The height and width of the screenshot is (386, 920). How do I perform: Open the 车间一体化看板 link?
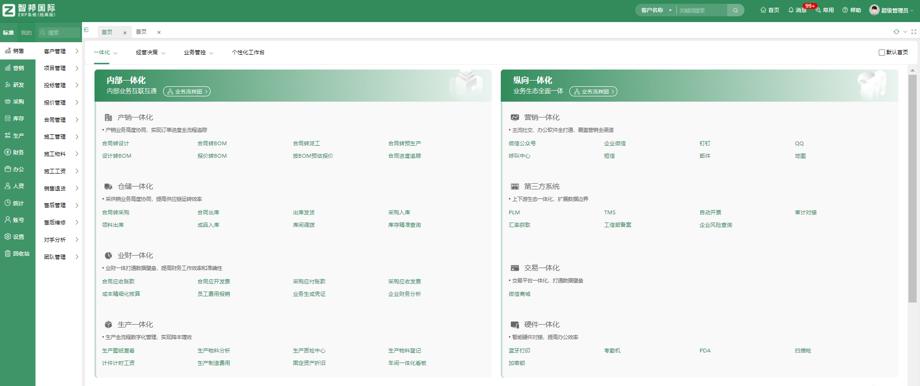407,363
